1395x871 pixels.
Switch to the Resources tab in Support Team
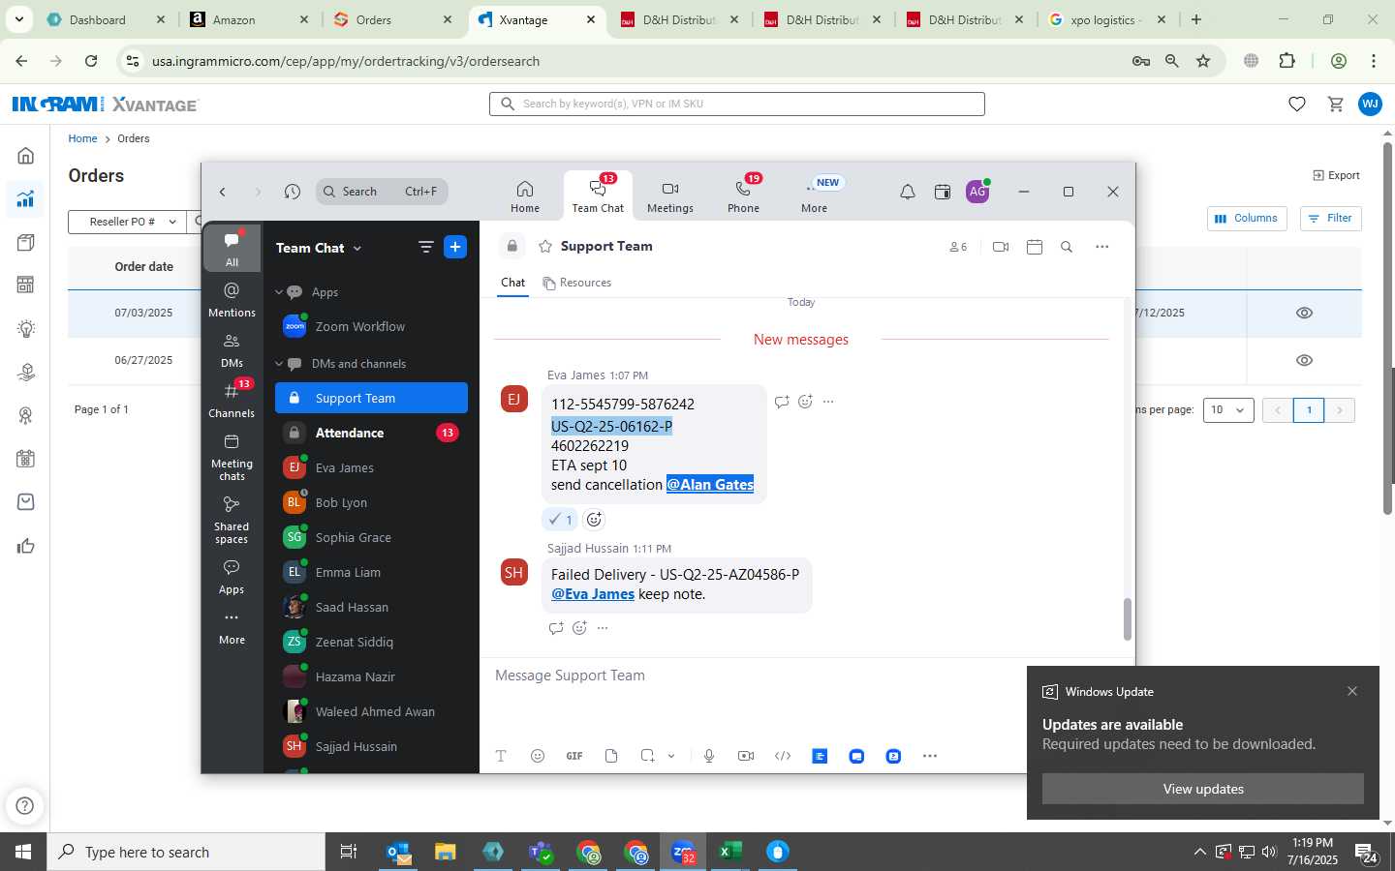[577, 283]
